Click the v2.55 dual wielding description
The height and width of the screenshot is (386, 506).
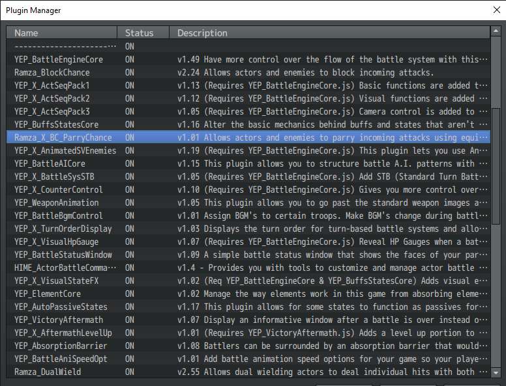pos(333,372)
